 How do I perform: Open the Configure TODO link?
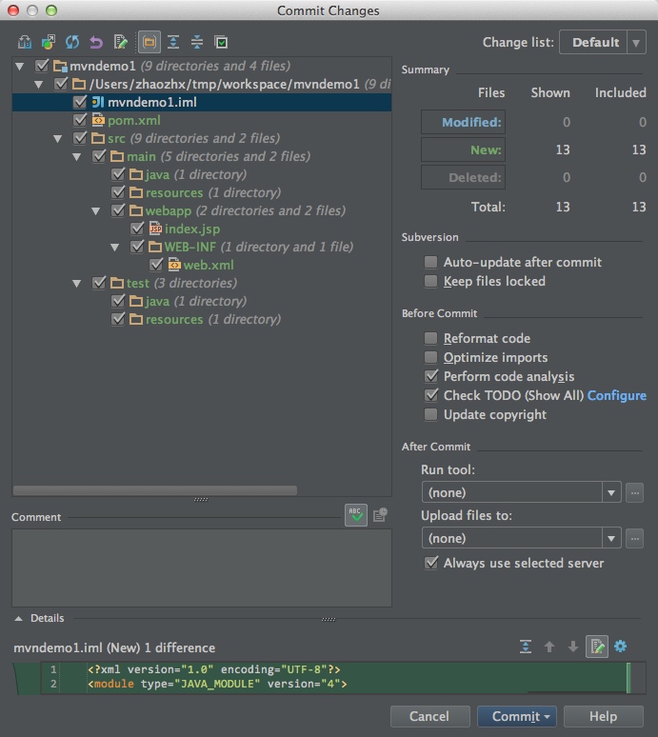tap(617, 395)
